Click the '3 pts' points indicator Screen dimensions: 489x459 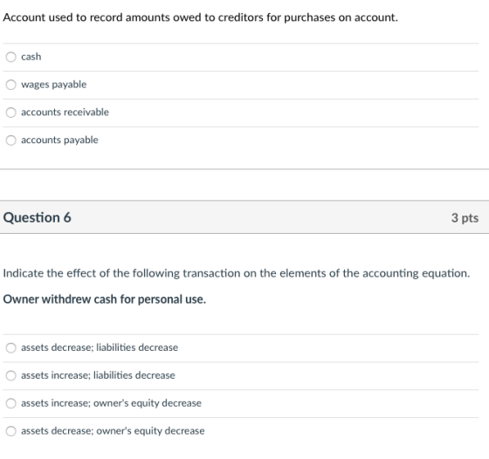pos(465,218)
